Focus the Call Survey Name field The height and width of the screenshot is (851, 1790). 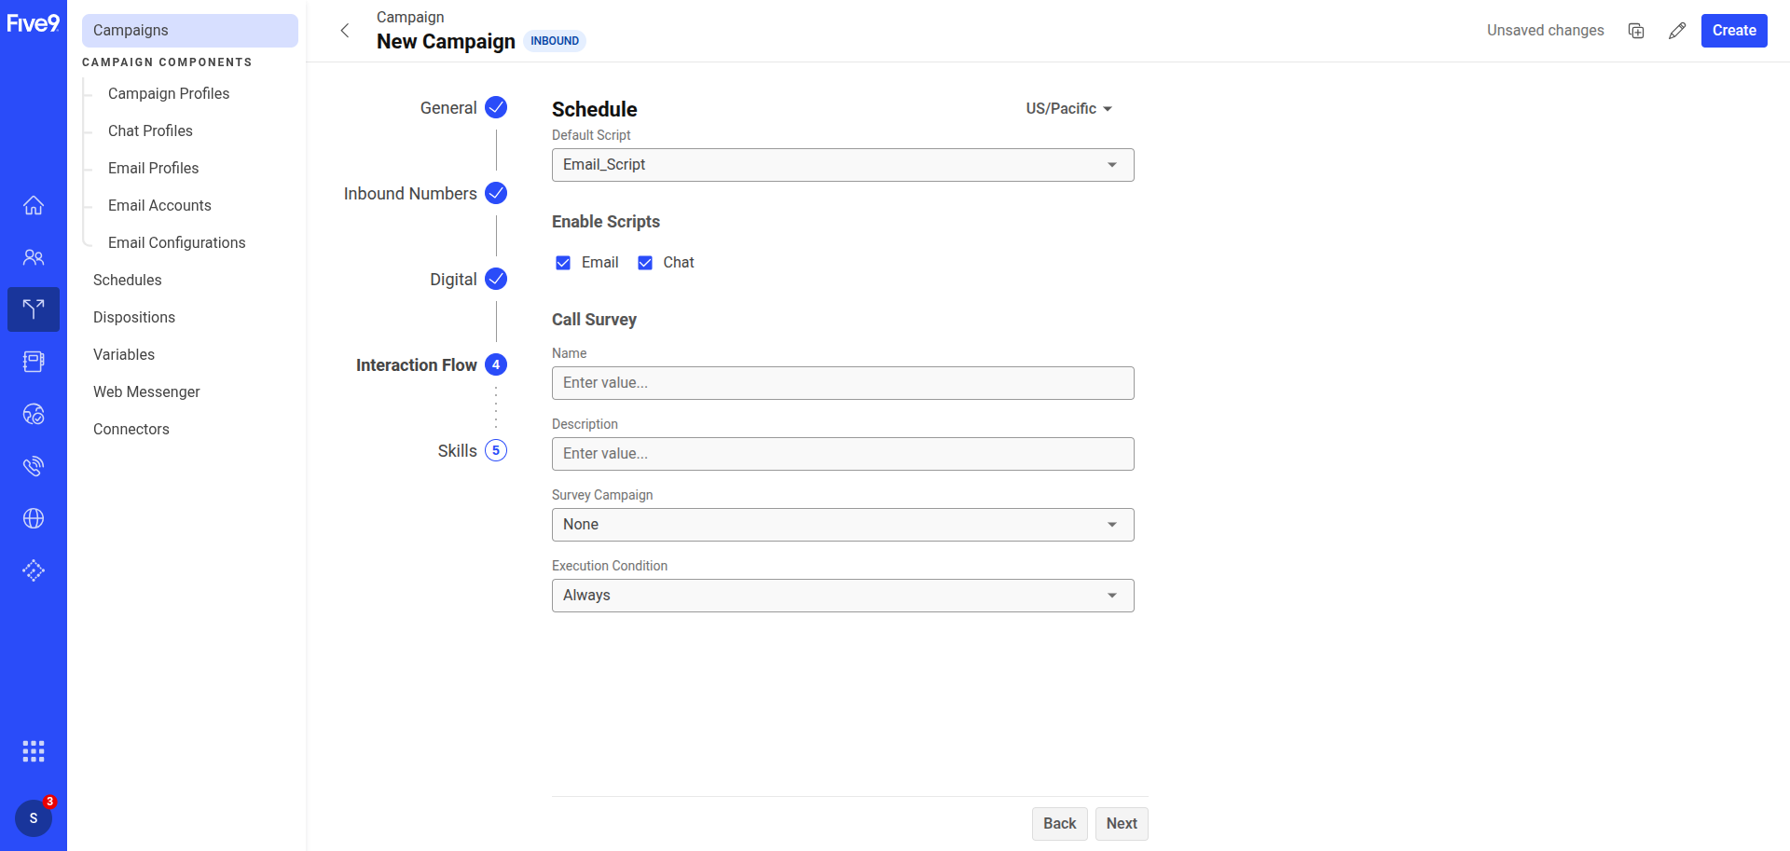click(x=843, y=383)
